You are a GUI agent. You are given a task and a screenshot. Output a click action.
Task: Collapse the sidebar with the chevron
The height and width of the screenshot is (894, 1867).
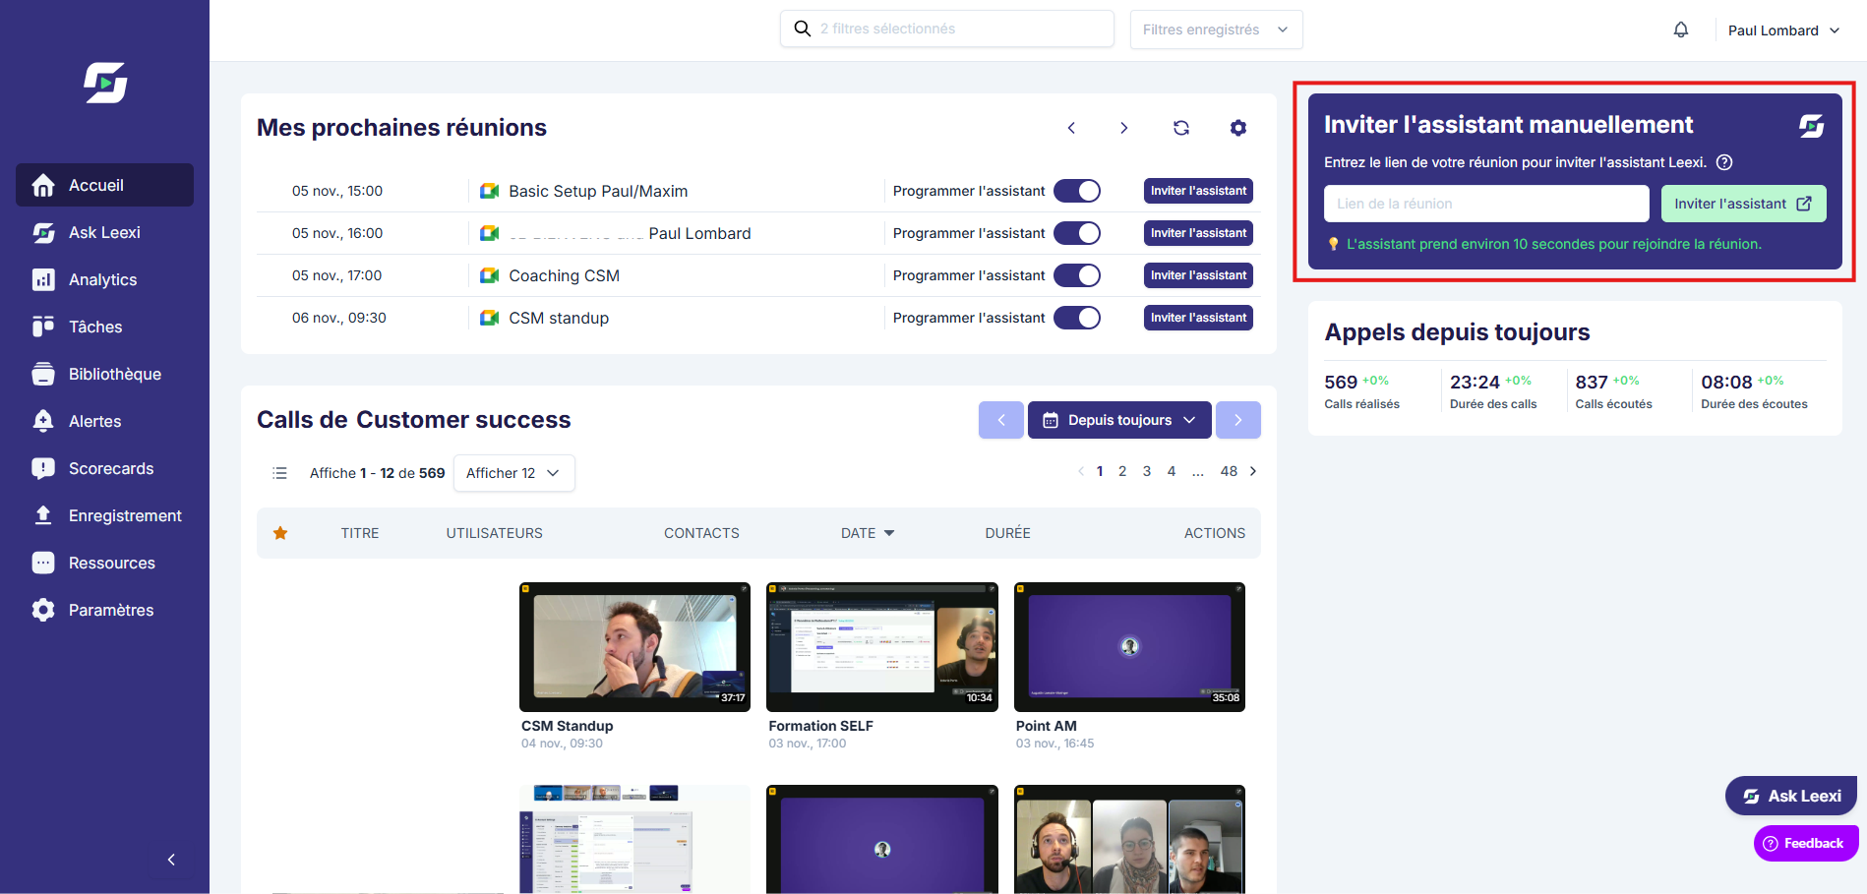[171, 860]
